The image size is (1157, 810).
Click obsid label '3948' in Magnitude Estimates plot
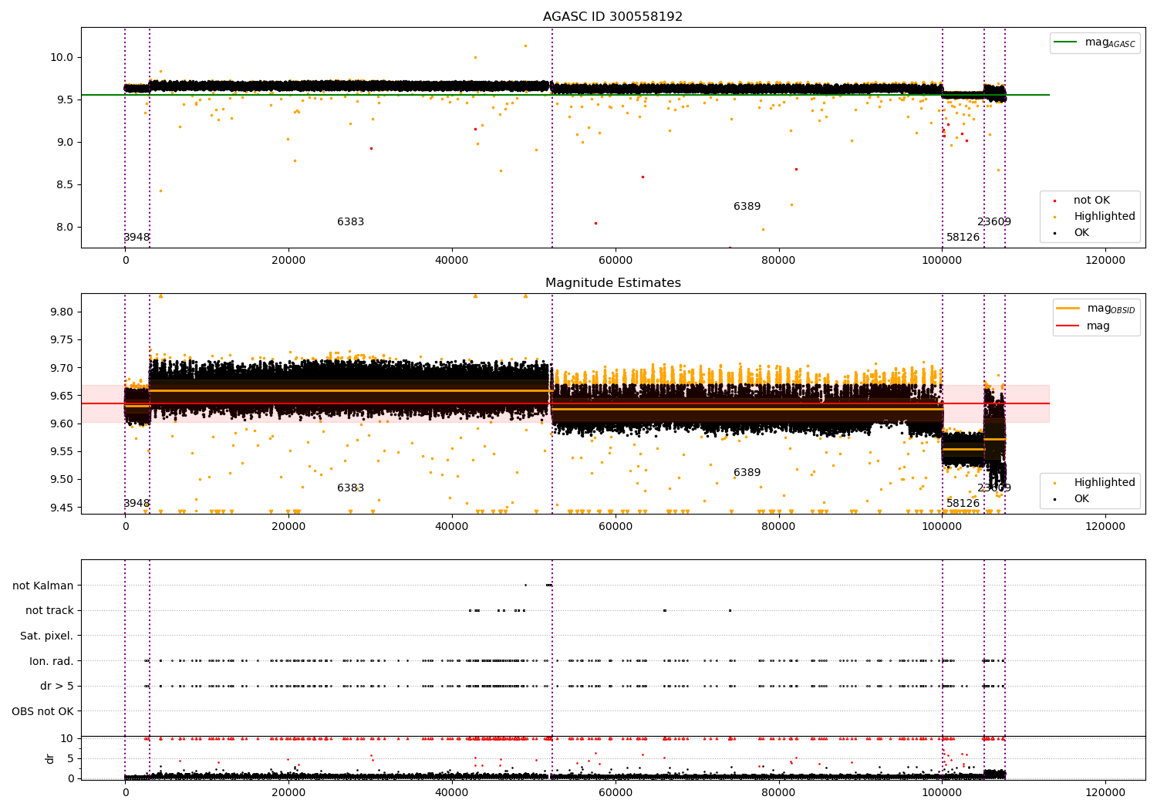click(x=137, y=504)
